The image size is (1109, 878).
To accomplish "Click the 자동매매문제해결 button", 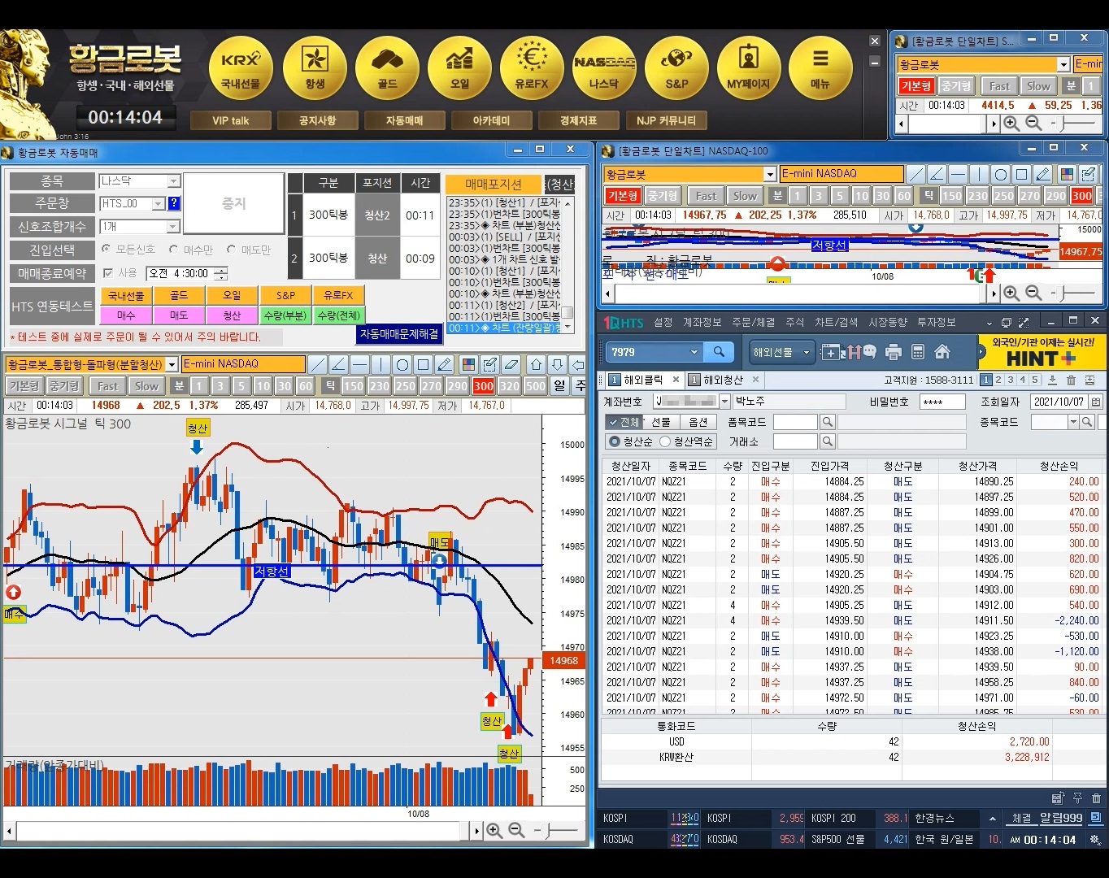I will [399, 334].
